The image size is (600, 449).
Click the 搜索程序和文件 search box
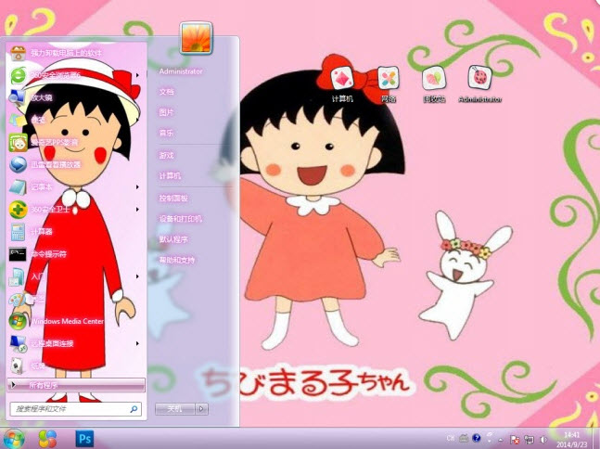76,409
